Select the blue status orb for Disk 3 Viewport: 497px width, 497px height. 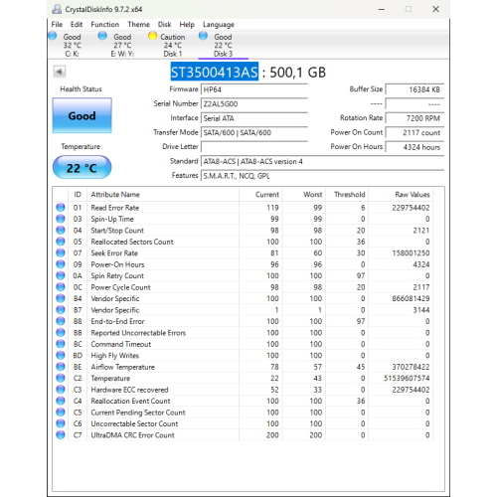pos(203,36)
